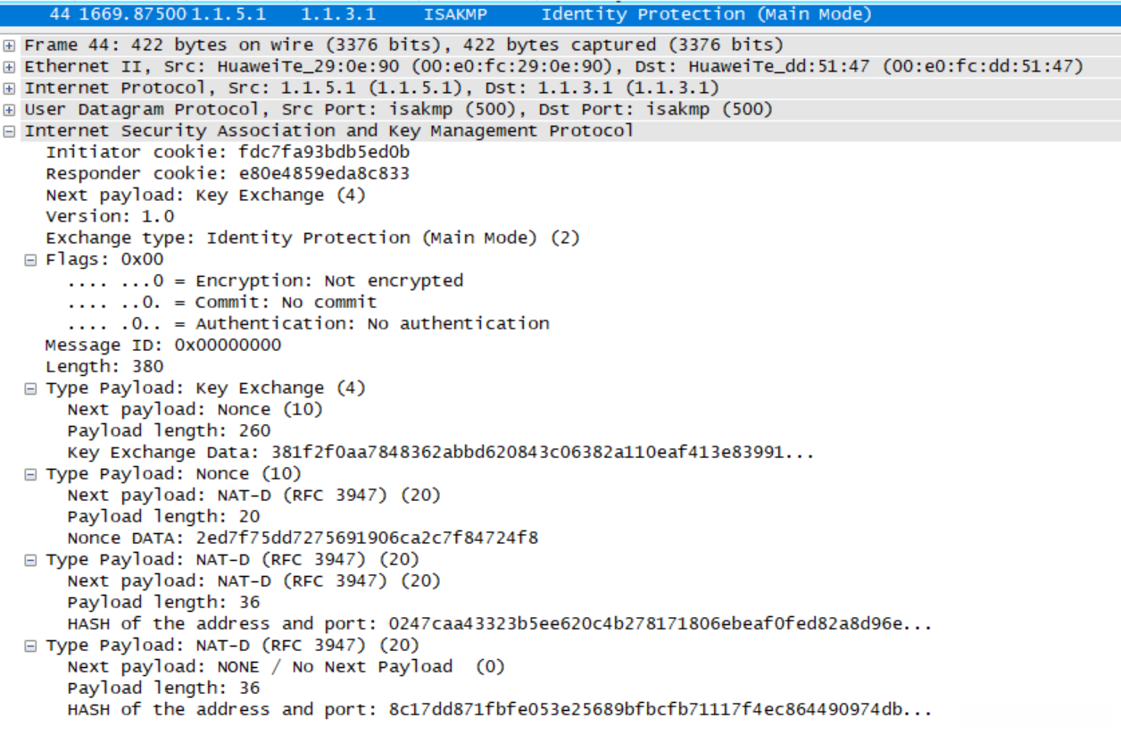Select the Initiator cookie field

pos(228,153)
